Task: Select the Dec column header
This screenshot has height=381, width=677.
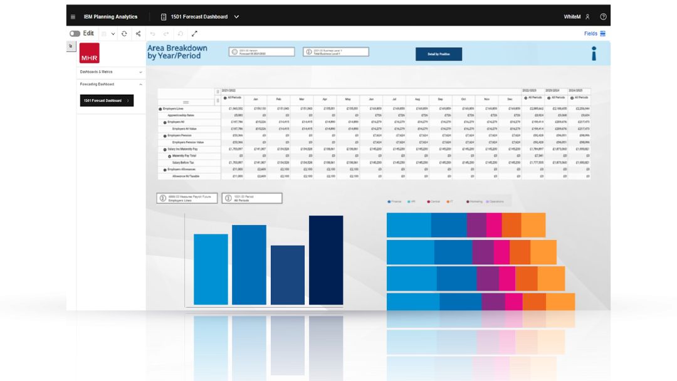Action: [x=510, y=99]
